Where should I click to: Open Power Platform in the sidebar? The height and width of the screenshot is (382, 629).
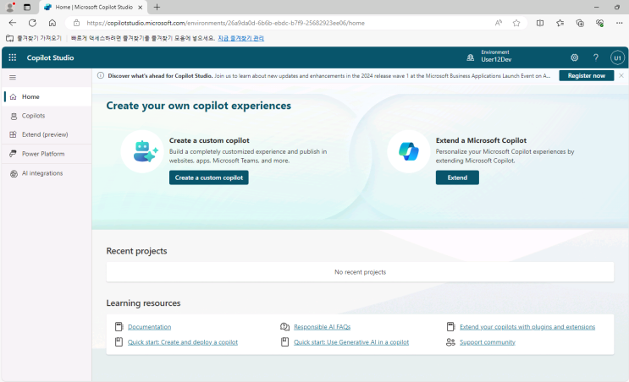click(47, 154)
